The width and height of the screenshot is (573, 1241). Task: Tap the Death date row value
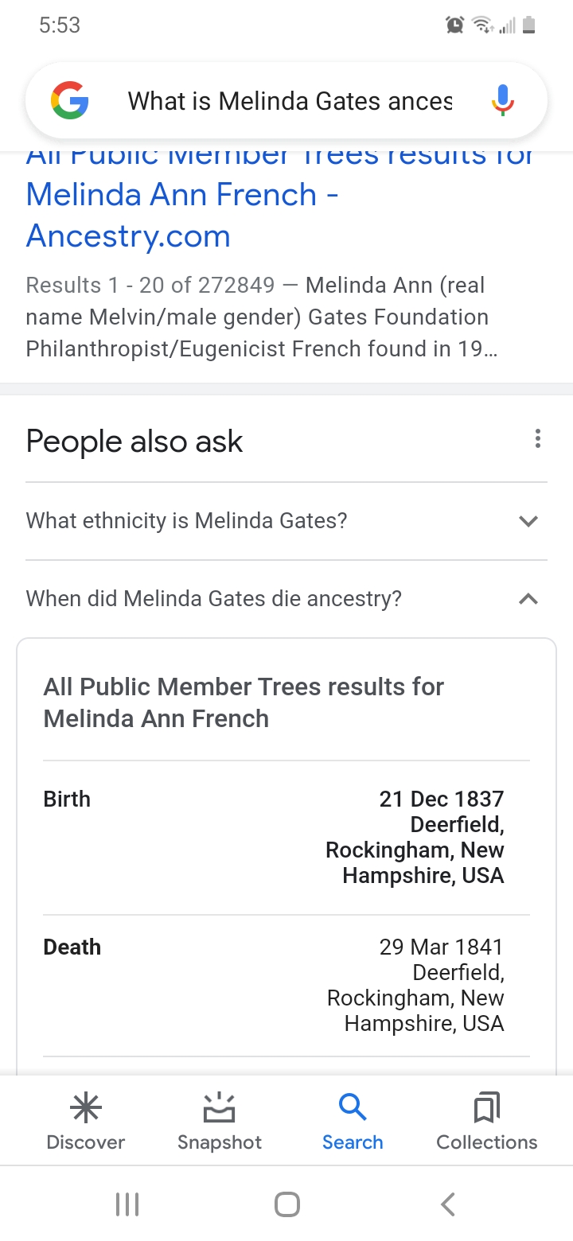(x=441, y=947)
